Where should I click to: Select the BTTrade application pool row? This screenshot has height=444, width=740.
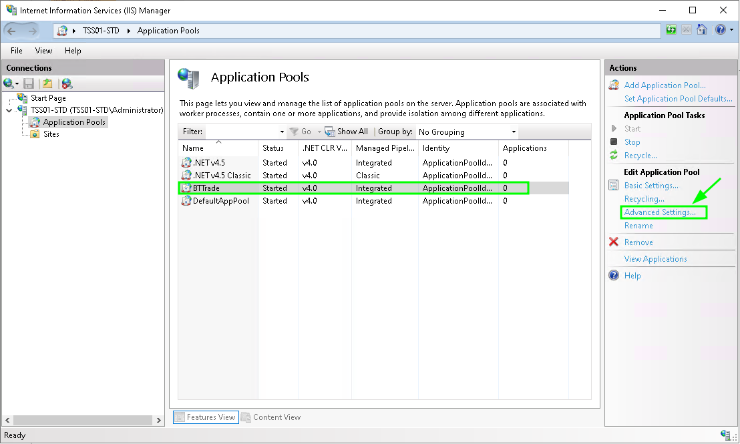click(x=373, y=188)
